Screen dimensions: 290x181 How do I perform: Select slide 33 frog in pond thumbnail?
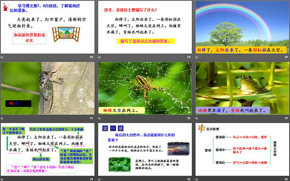tap(242, 88)
